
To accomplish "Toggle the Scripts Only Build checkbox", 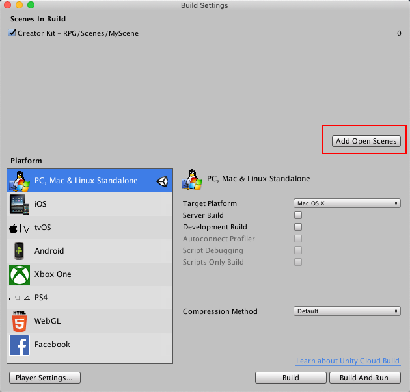I will (x=298, y=262).
